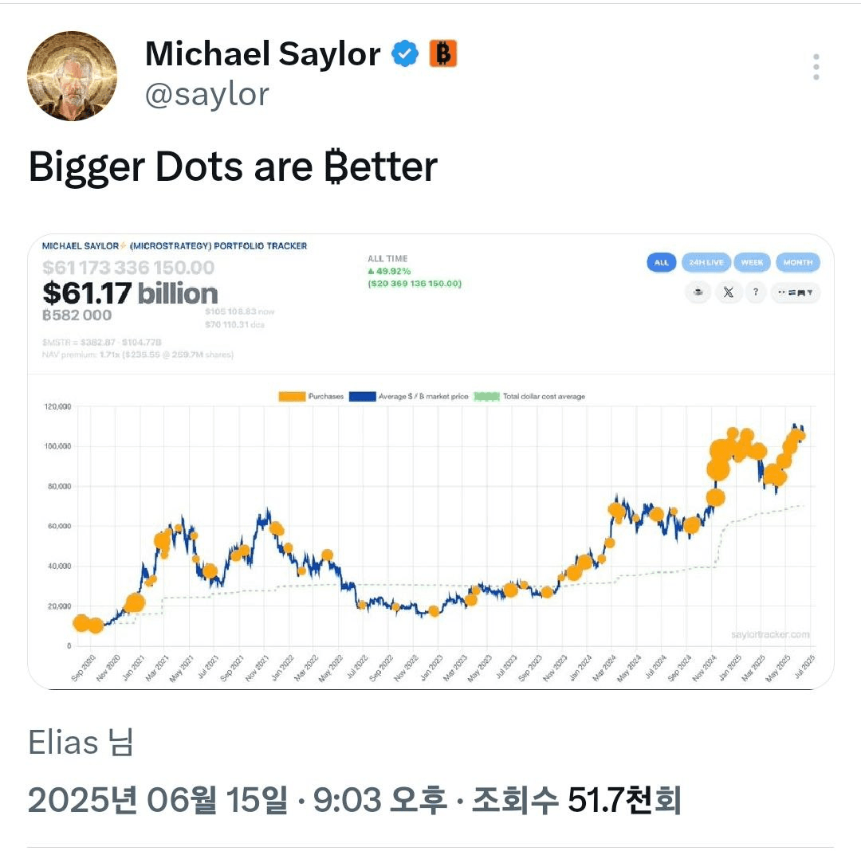Open the question mark help icon
Viewport: 861px width, 851px height.
click(x=756, y=292)
